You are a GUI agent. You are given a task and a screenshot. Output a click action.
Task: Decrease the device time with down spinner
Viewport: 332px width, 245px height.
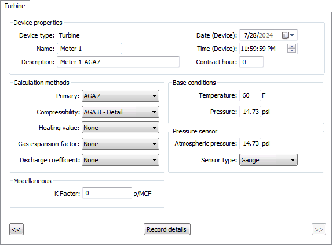point(292,50)
